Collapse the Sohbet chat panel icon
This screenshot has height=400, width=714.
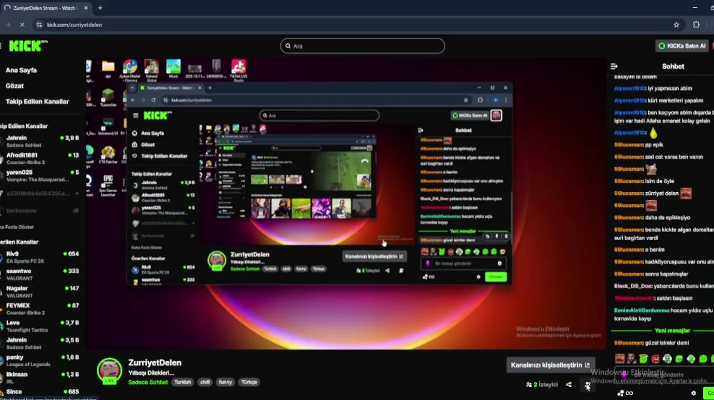pyautogui.click(x=614, y=66)
